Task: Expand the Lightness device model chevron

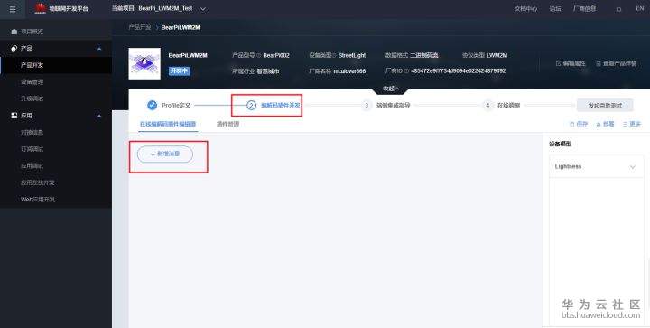Action: tap(633, 167)
